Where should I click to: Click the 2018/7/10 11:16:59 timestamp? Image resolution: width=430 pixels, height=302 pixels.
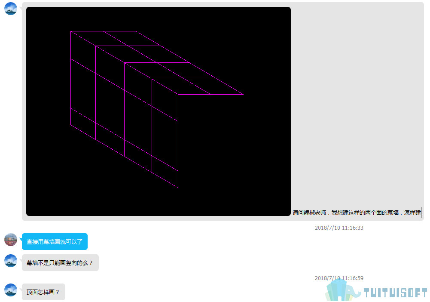click(339, 278)
